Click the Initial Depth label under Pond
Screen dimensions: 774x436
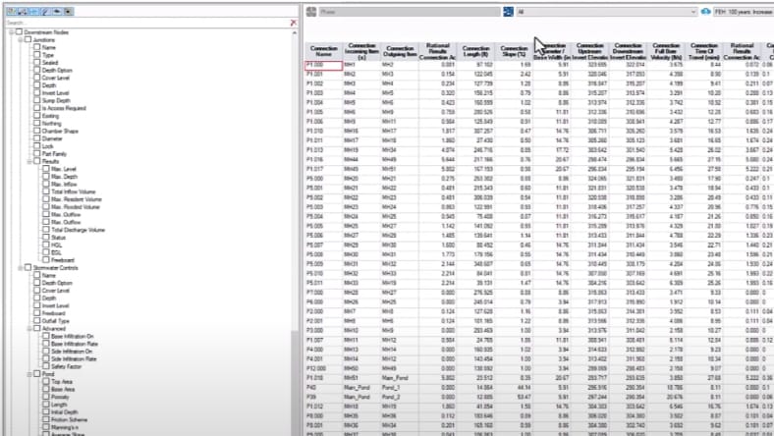point(65,412)
